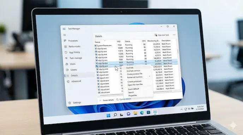The width and height of the screenshot is (243, 135).
Task: Click the 168,605 K memory value
Action: point(157,58)
